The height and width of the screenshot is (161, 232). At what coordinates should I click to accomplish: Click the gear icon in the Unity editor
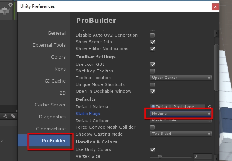[x=10, y=5]
